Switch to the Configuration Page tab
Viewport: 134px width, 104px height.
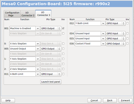click(x=12, y=14)
